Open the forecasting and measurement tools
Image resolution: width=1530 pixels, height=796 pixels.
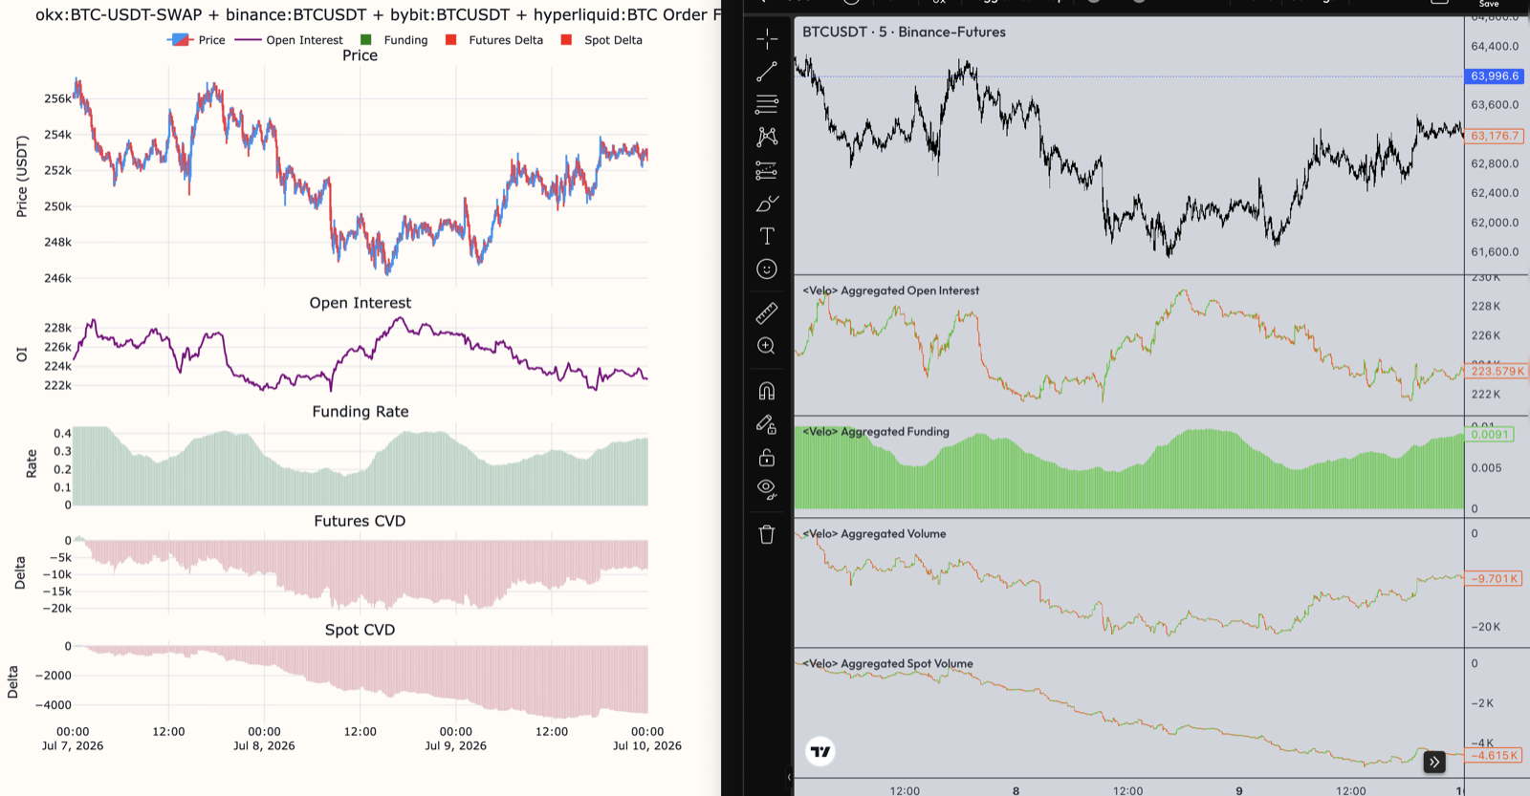[767, 170]
